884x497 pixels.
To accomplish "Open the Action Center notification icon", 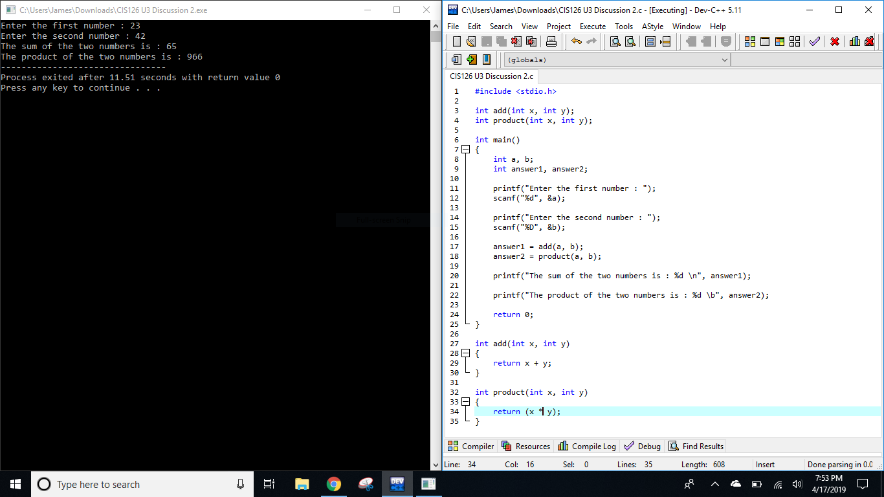I will tap(862, 484).
